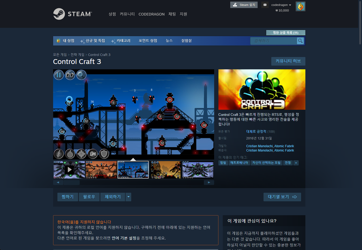Image resolution: width=362 pixels, height=250 pixels.
Task: Click the large main screenshot
Action: (x=134, y=115)
